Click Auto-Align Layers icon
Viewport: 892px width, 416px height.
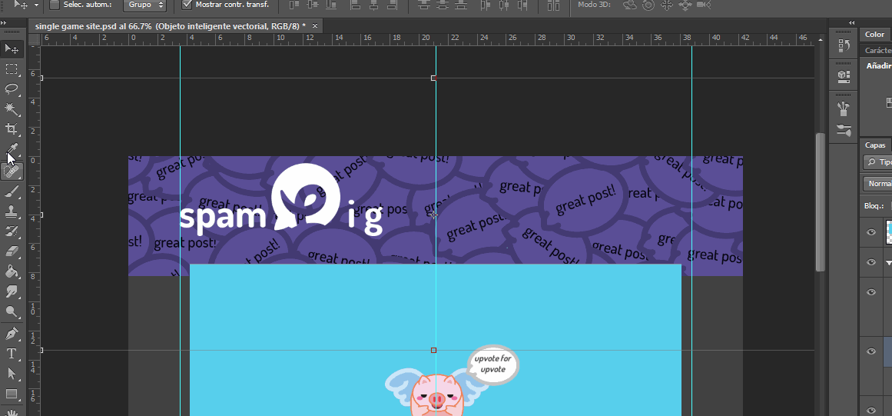tap(553, 5)
